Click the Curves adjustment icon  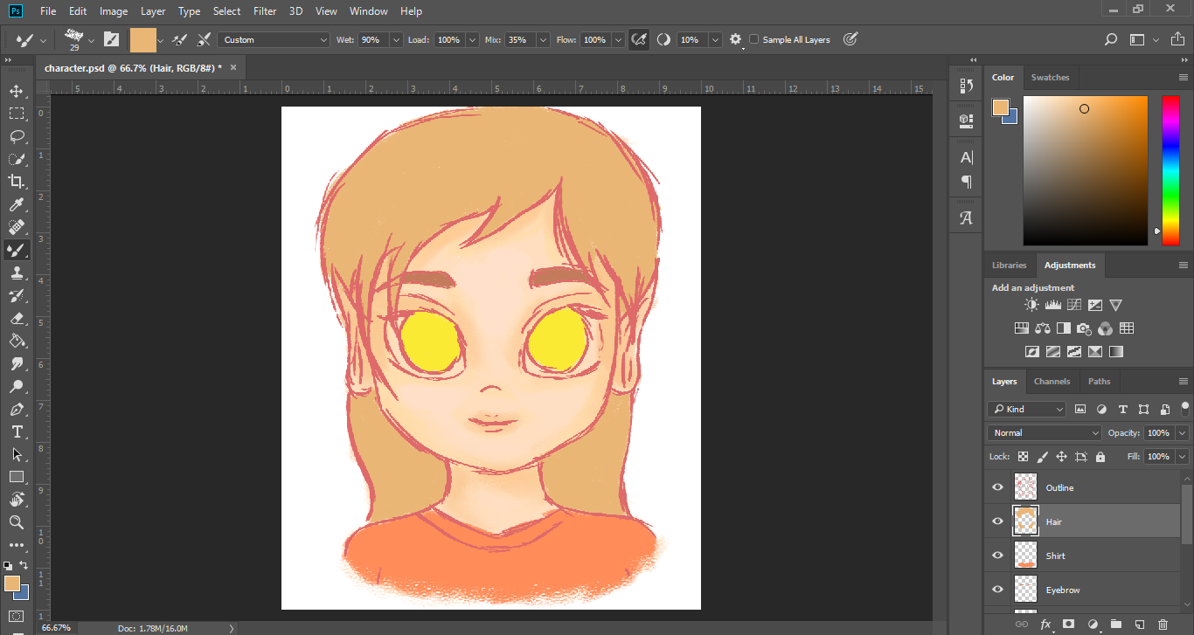tap(1073, 305)
